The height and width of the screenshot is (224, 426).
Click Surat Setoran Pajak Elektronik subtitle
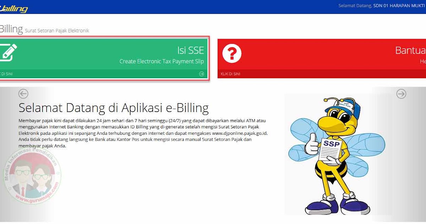tap(57, 31)
